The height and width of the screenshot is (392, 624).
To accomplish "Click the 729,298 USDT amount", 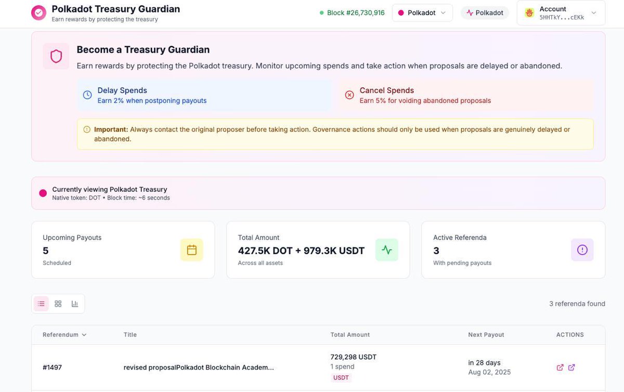I will tap(354, 357).
